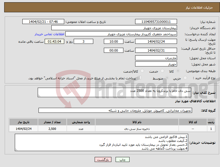Click the remaining days field showing 3
The image size is (220, 167).
(83, 41)
